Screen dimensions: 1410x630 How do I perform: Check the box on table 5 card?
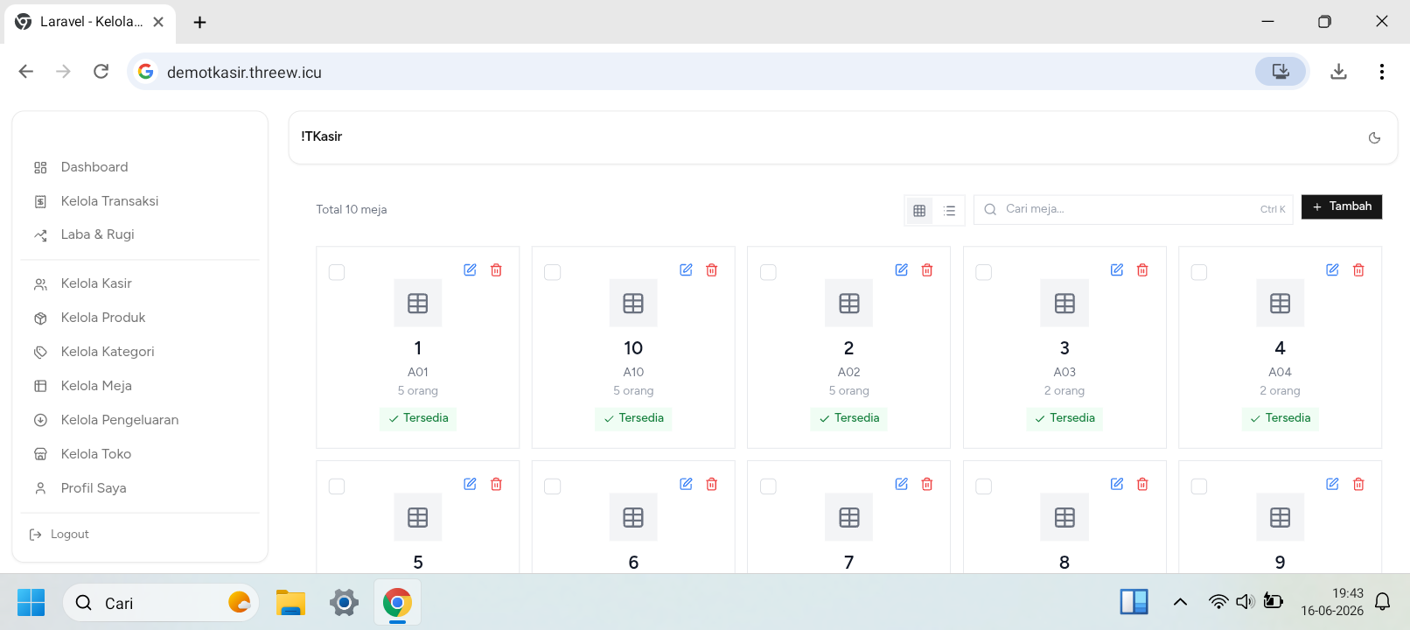click(x=337, y=486)
